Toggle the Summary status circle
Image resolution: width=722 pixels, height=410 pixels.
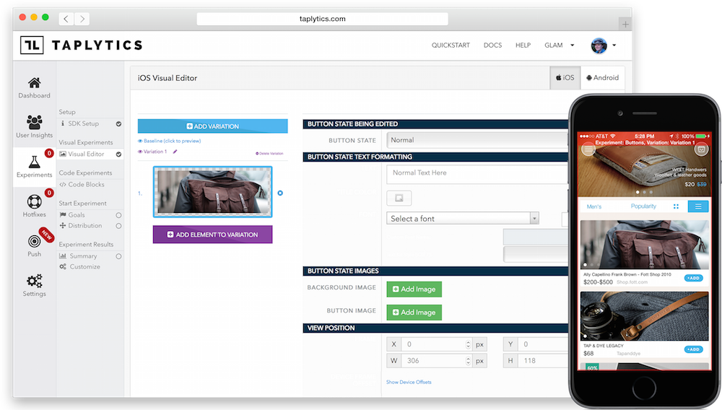click(x=118, y=256)
